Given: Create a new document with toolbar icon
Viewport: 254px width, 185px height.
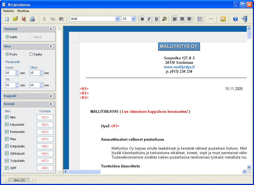Looking at the screenshot, I should tap(7, 19).
